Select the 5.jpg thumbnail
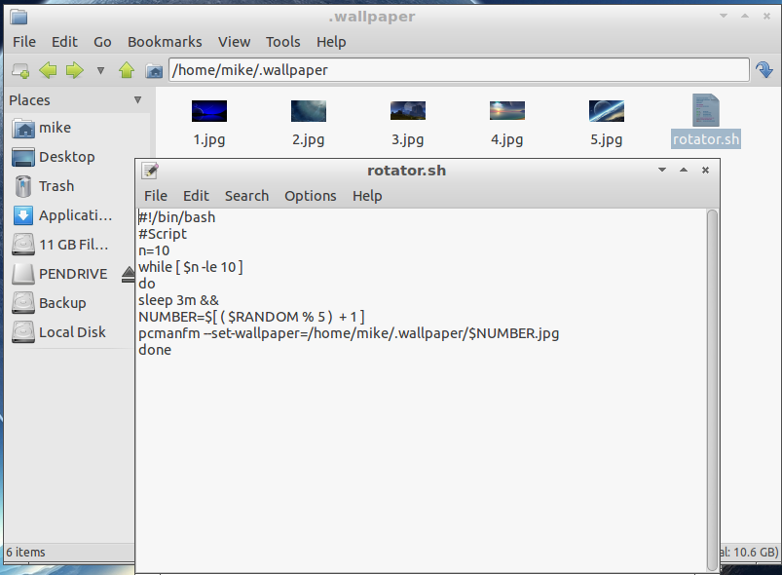Image resolution: width=782 pixels, height=575 pixels. [x=606, y=111]
